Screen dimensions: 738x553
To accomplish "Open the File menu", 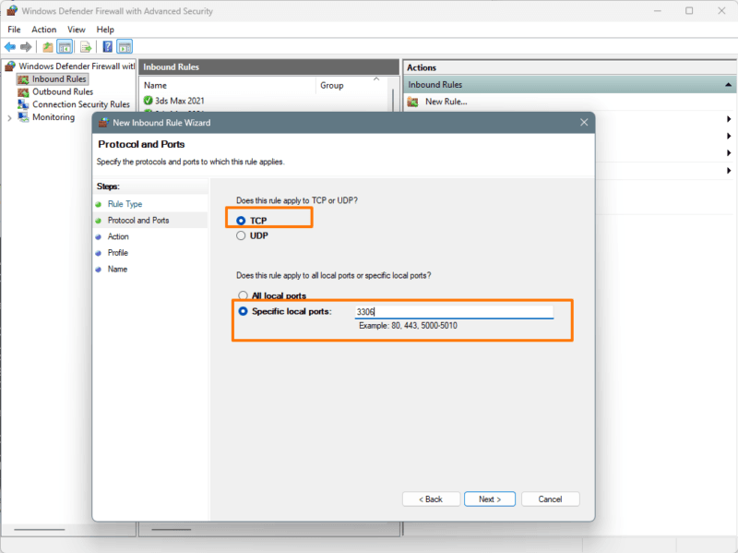I will coord(14,30).
